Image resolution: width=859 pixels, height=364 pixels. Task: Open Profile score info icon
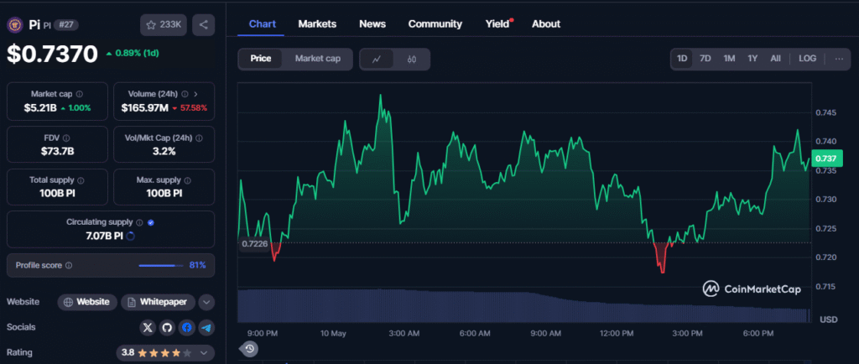pyautogui.click(x=69, y=266)
